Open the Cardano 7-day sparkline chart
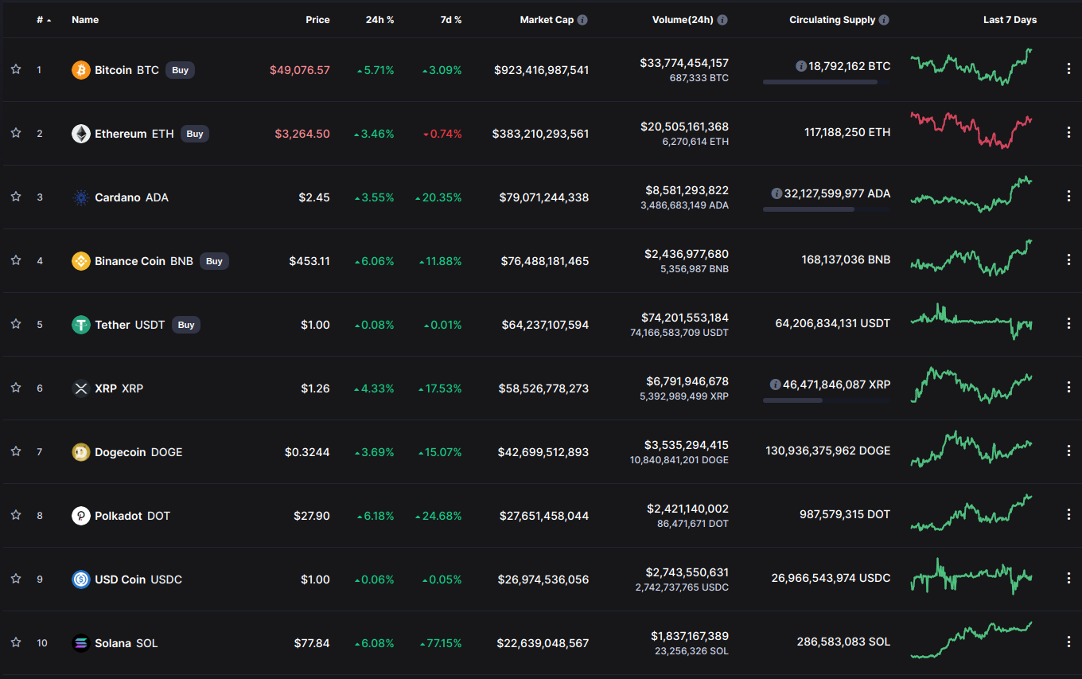1082x679 pixels. click(971, 195)
